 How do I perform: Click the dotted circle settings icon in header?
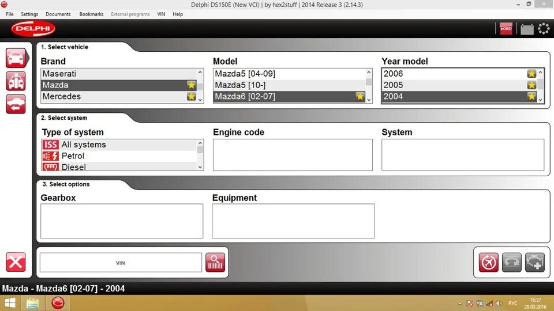pos(544,29)
